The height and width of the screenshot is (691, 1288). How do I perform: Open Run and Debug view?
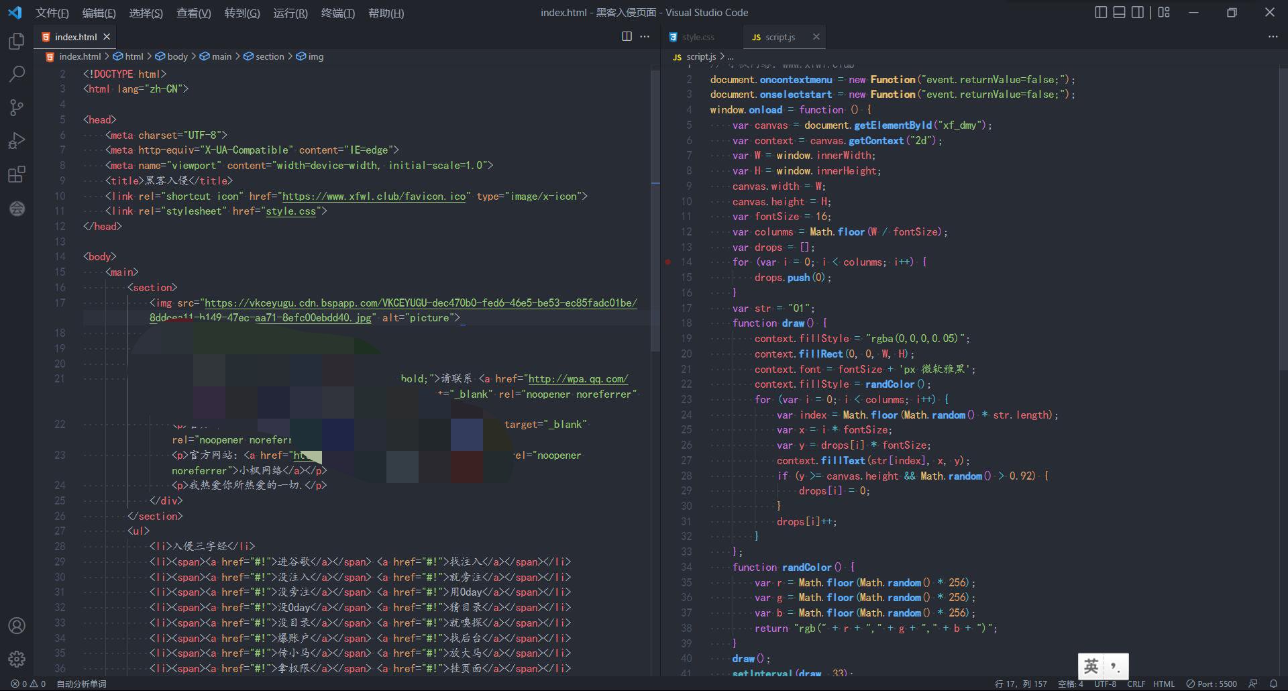(17, 141)
